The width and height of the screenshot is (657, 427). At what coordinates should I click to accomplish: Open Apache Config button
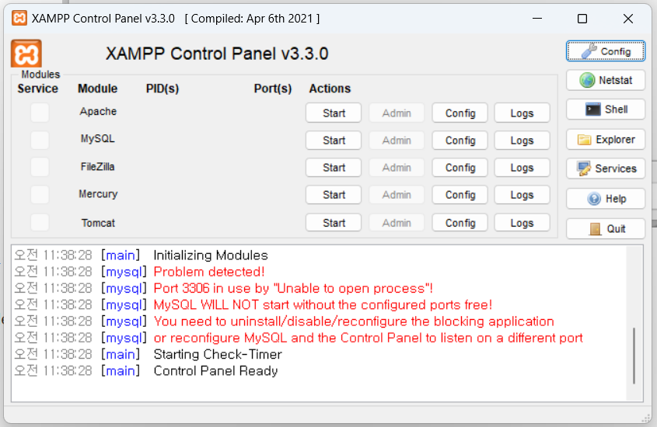pos(460,113)
